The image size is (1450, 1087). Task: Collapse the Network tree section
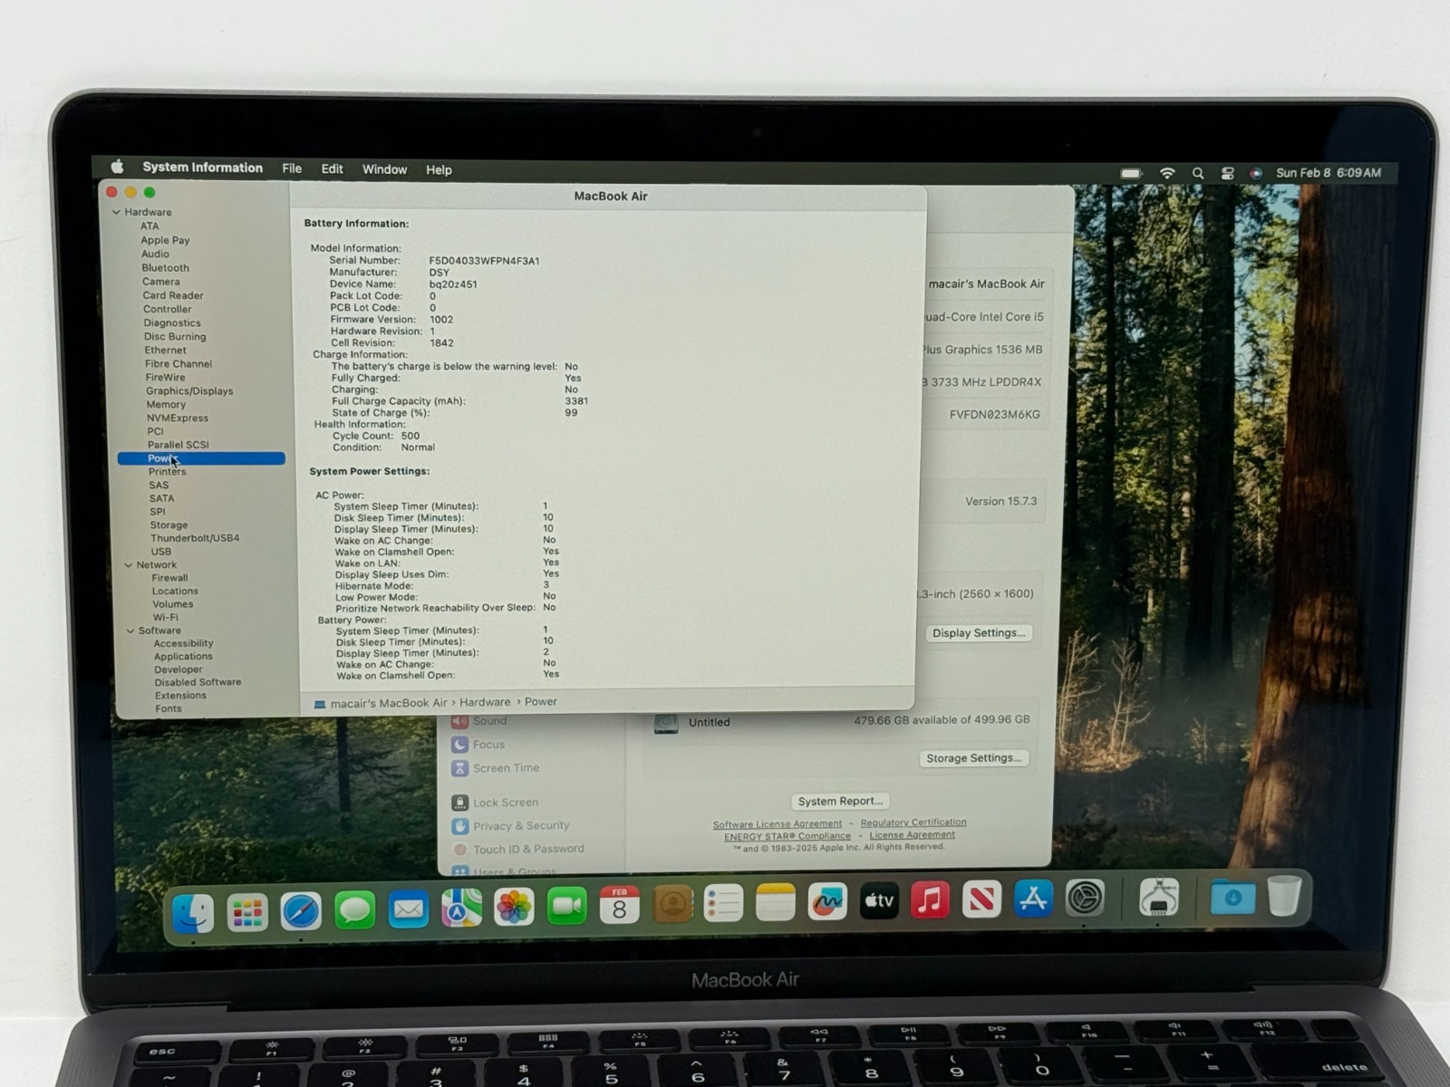[x=128, y=564]
